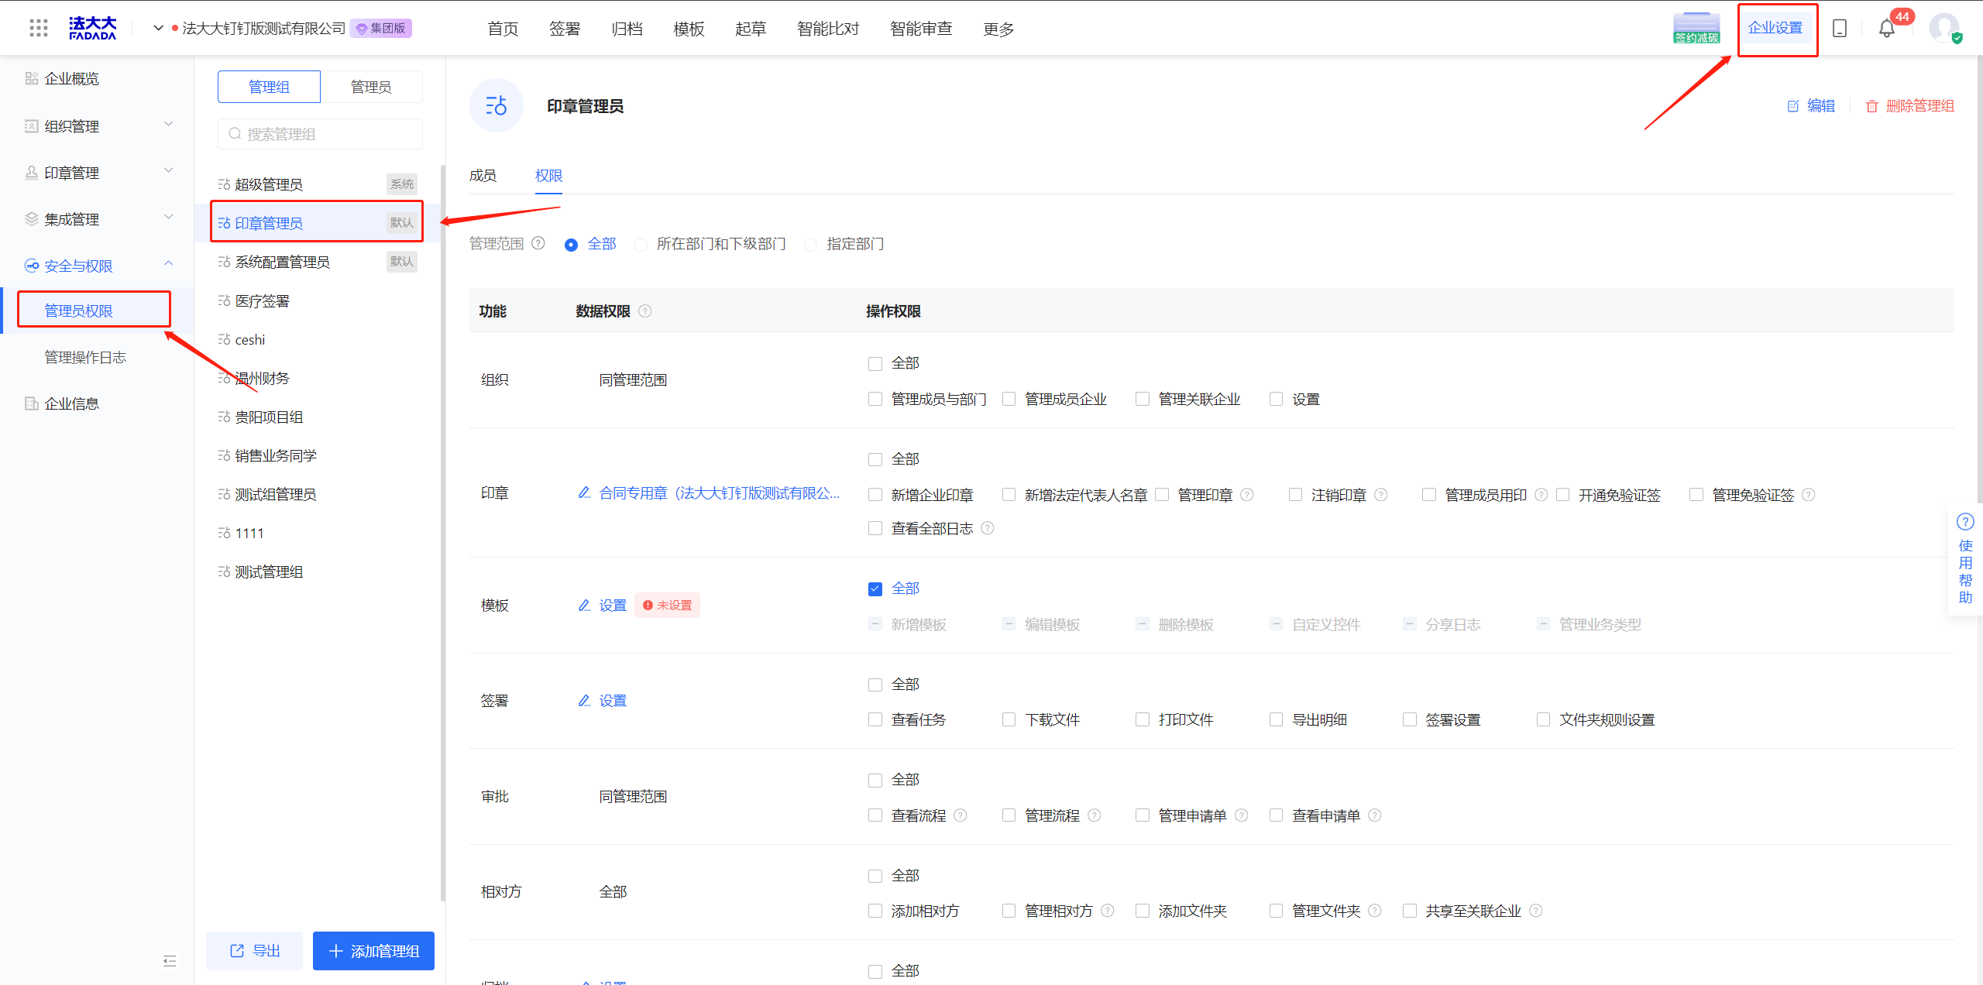The width and height of the screenshot is (1983, 985).
Task: Switch to 权限 tab
Action: point(548,176)
